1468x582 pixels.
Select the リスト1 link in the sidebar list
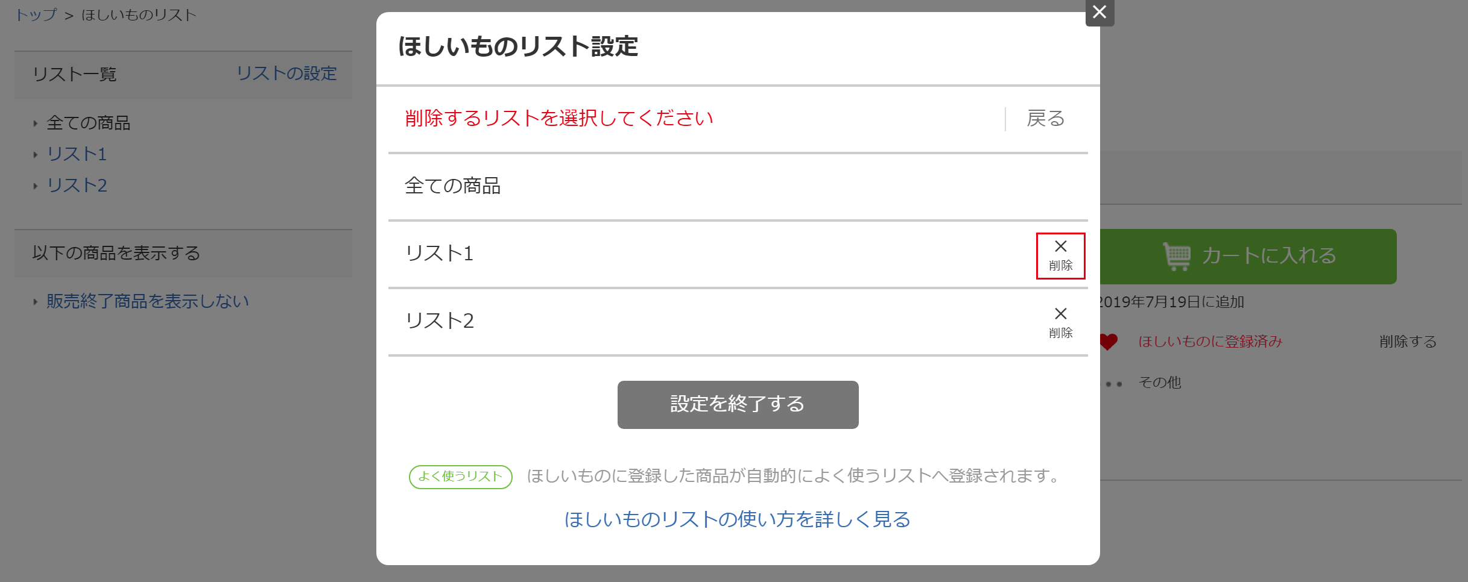point(77,154)
